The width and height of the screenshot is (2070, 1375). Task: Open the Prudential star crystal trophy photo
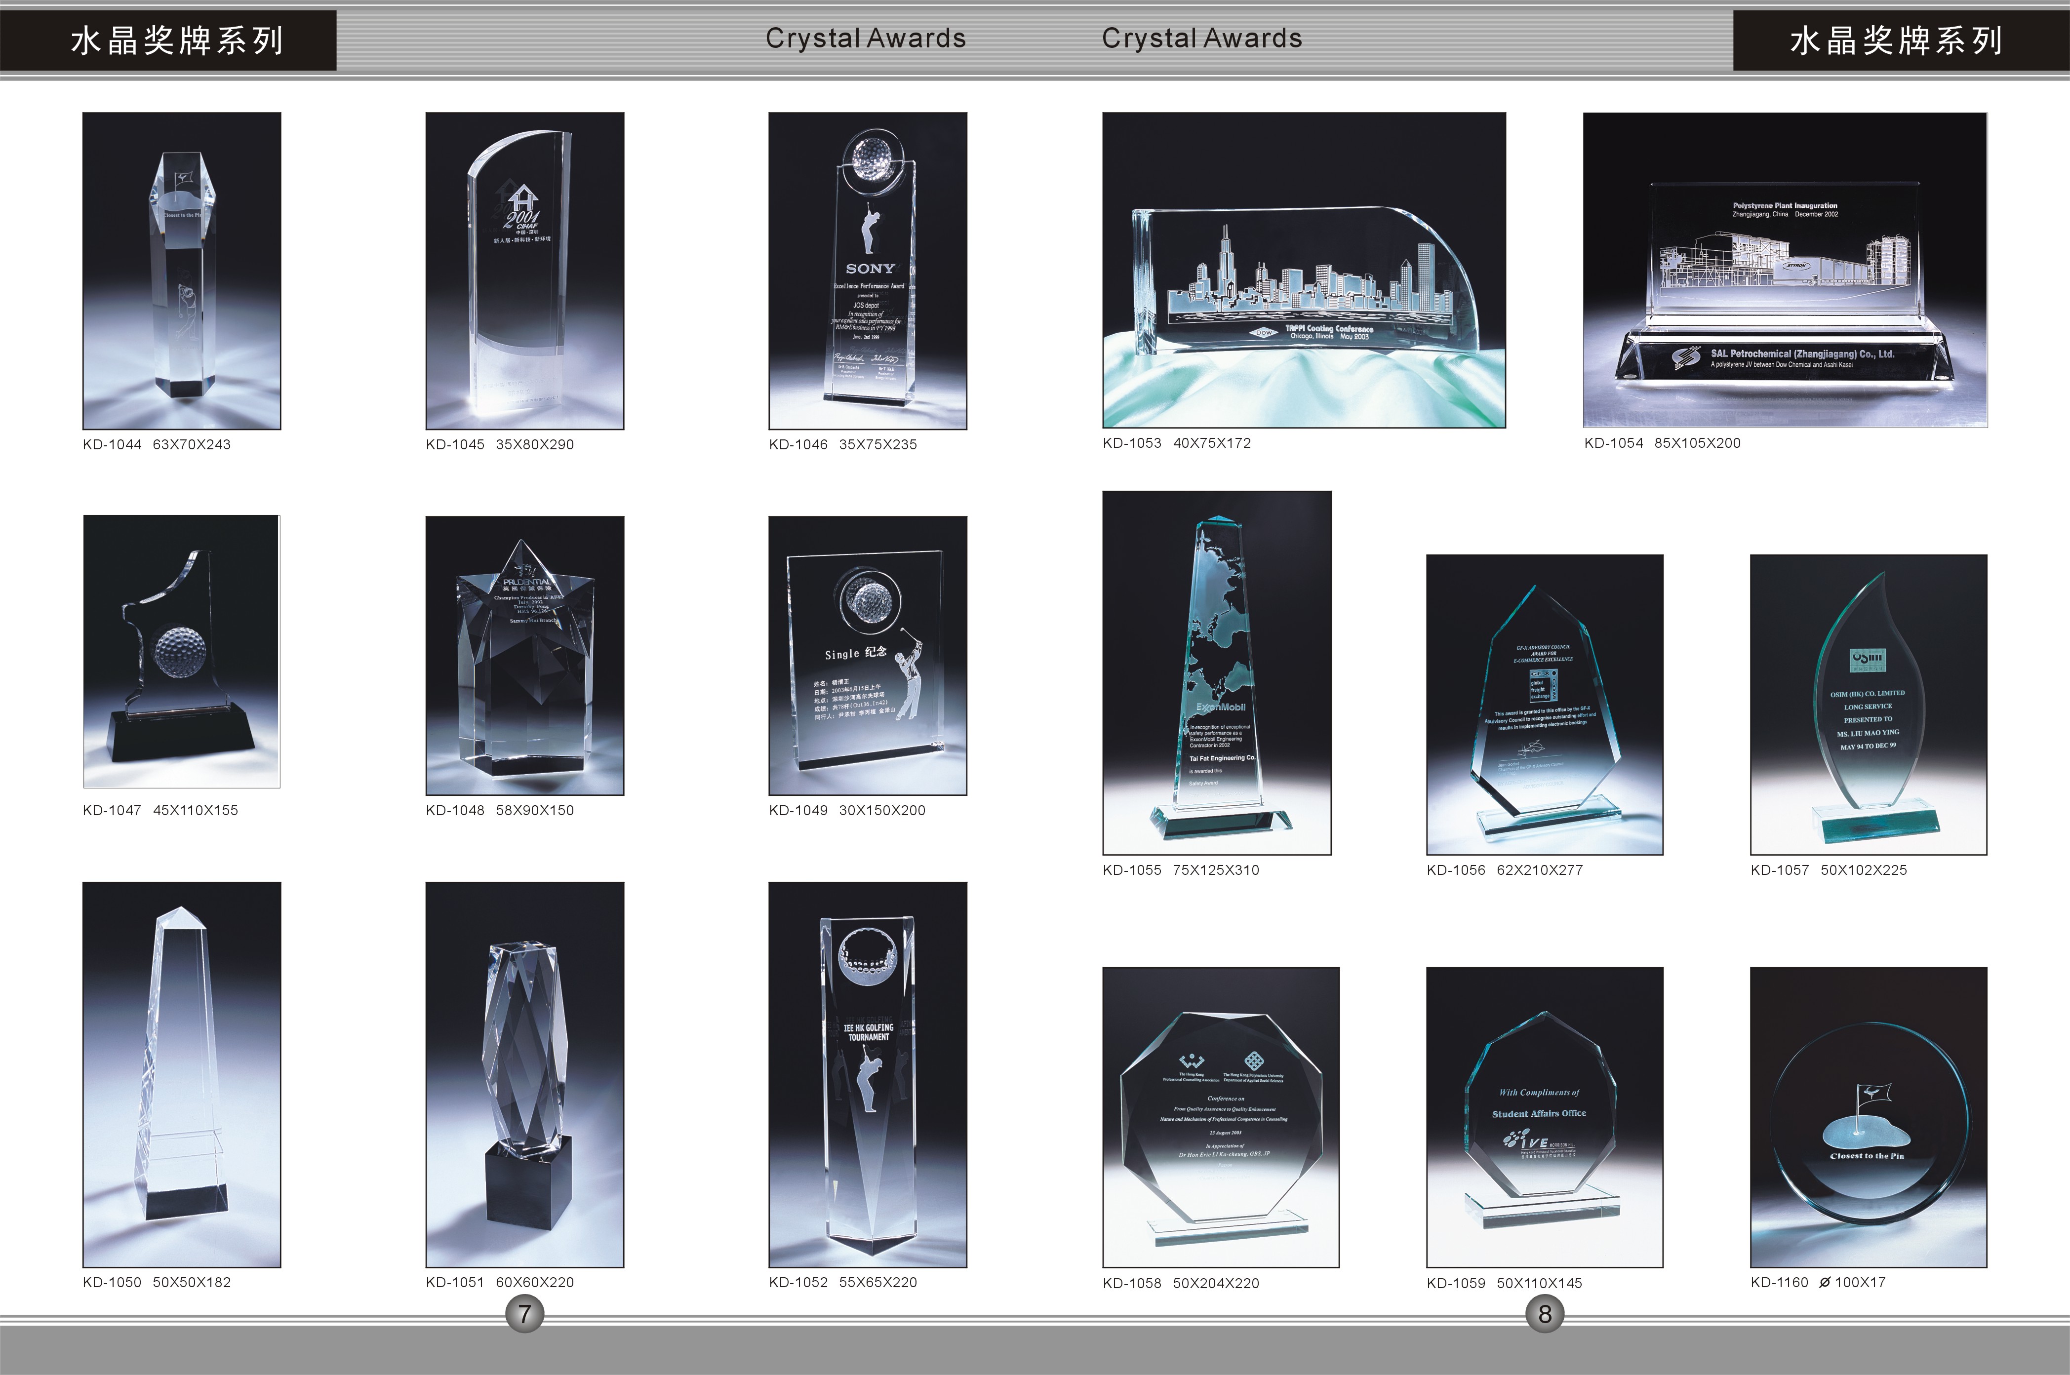tap(524, 655)
